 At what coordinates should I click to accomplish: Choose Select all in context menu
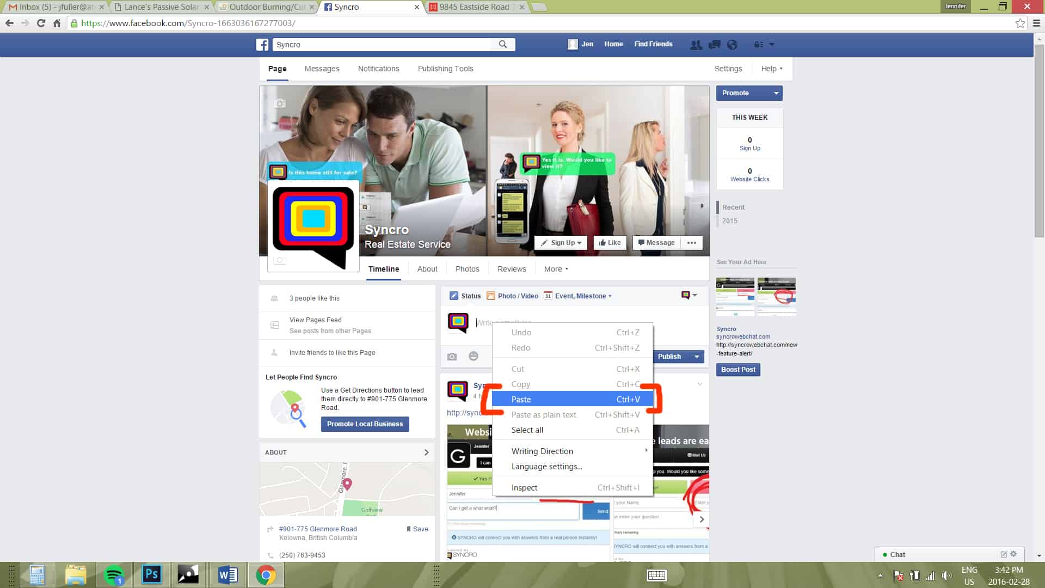click(x=573, y=430)
